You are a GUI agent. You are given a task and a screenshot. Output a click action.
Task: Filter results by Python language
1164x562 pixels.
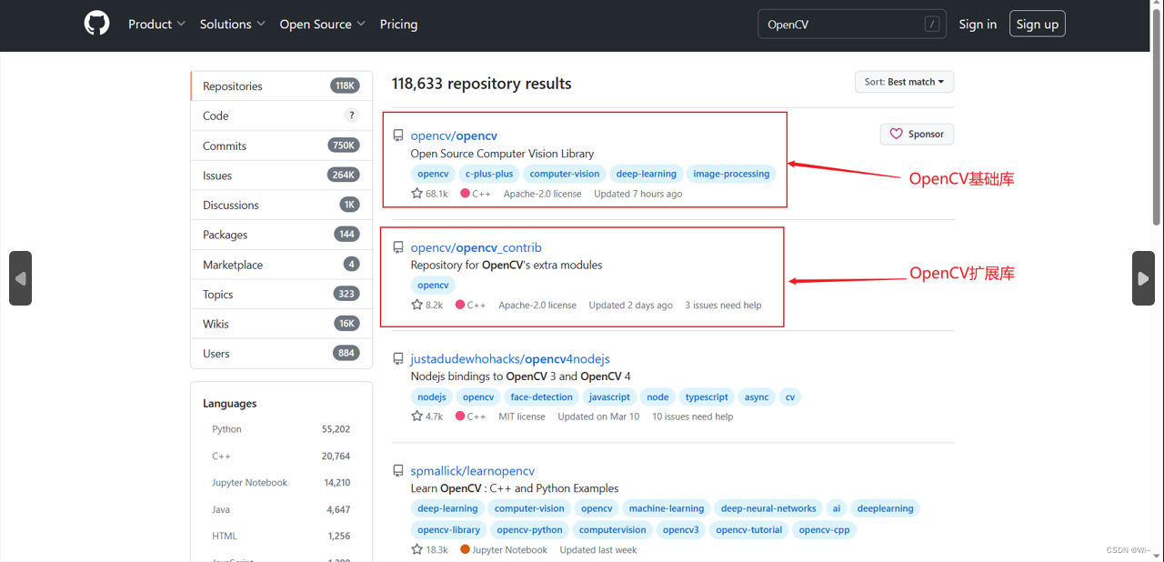(281, 429)
